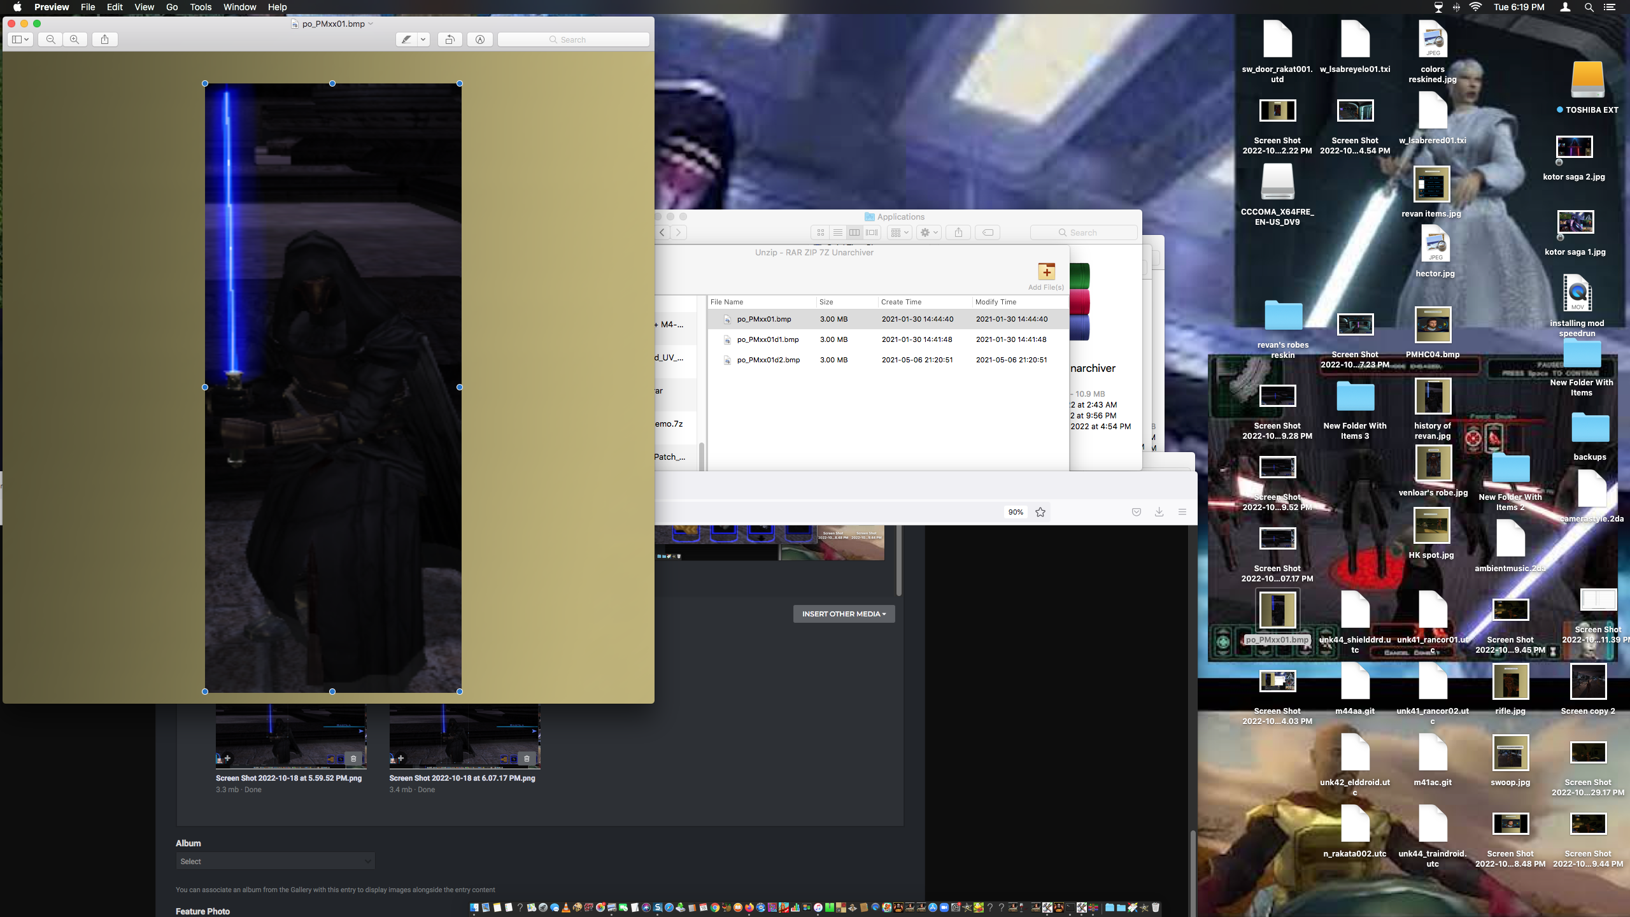Open Pocket save icon in browser
This screenshot has height=917, width=1630.
1137,512
